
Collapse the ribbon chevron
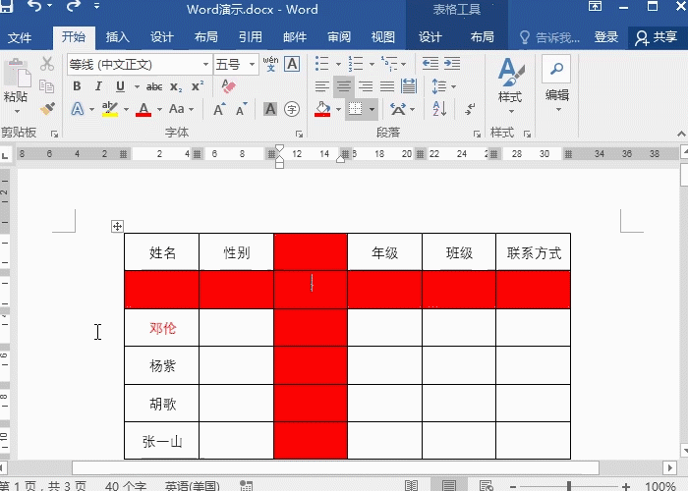681,134
